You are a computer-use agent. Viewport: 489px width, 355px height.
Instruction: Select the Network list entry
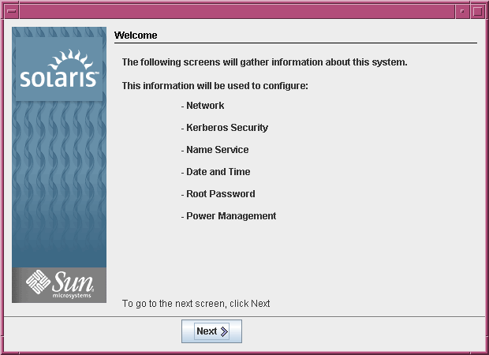click(205, 106)
